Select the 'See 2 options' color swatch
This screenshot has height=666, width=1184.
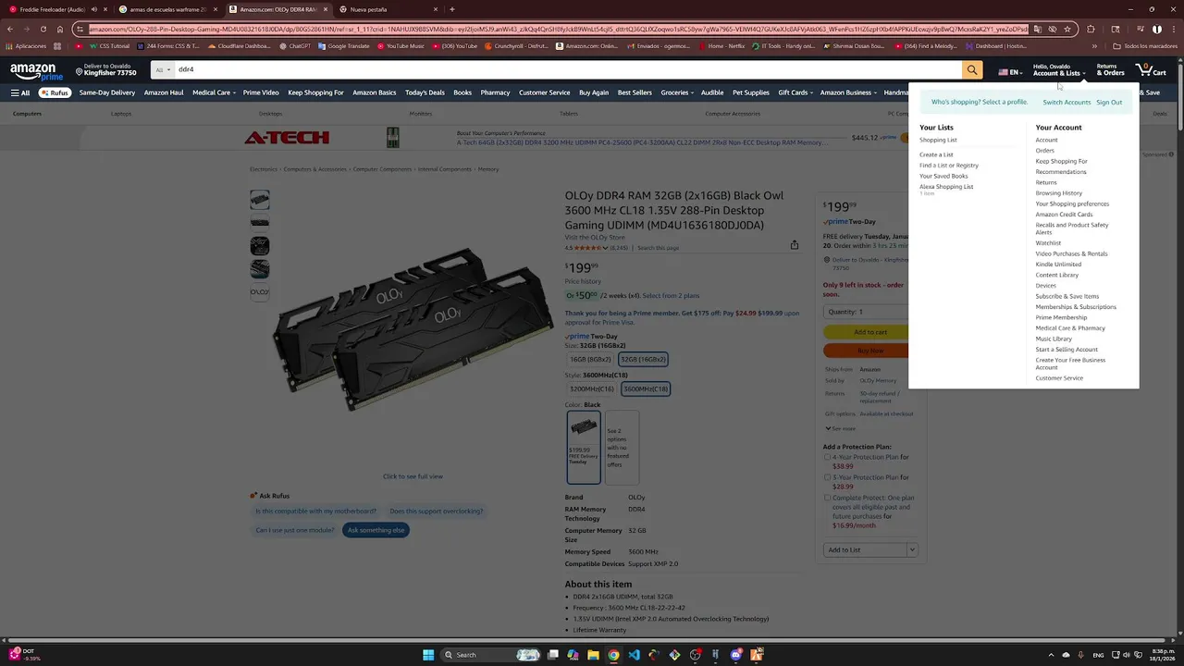click(622, 447)
